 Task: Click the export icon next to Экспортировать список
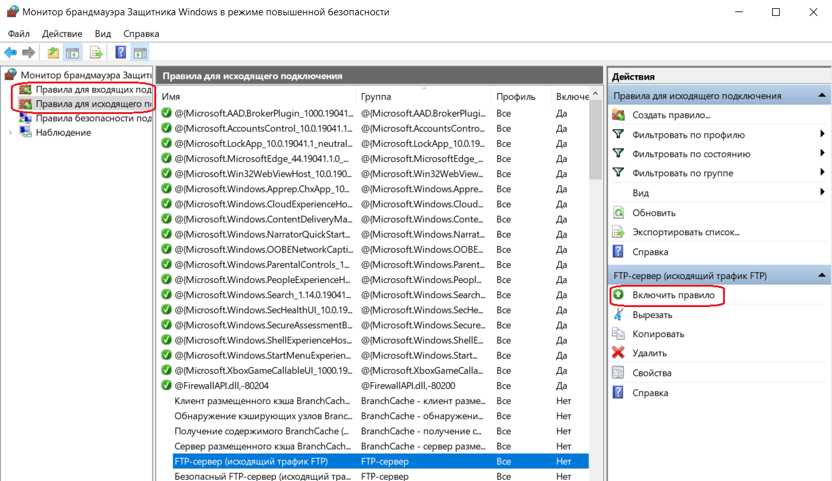618,232
